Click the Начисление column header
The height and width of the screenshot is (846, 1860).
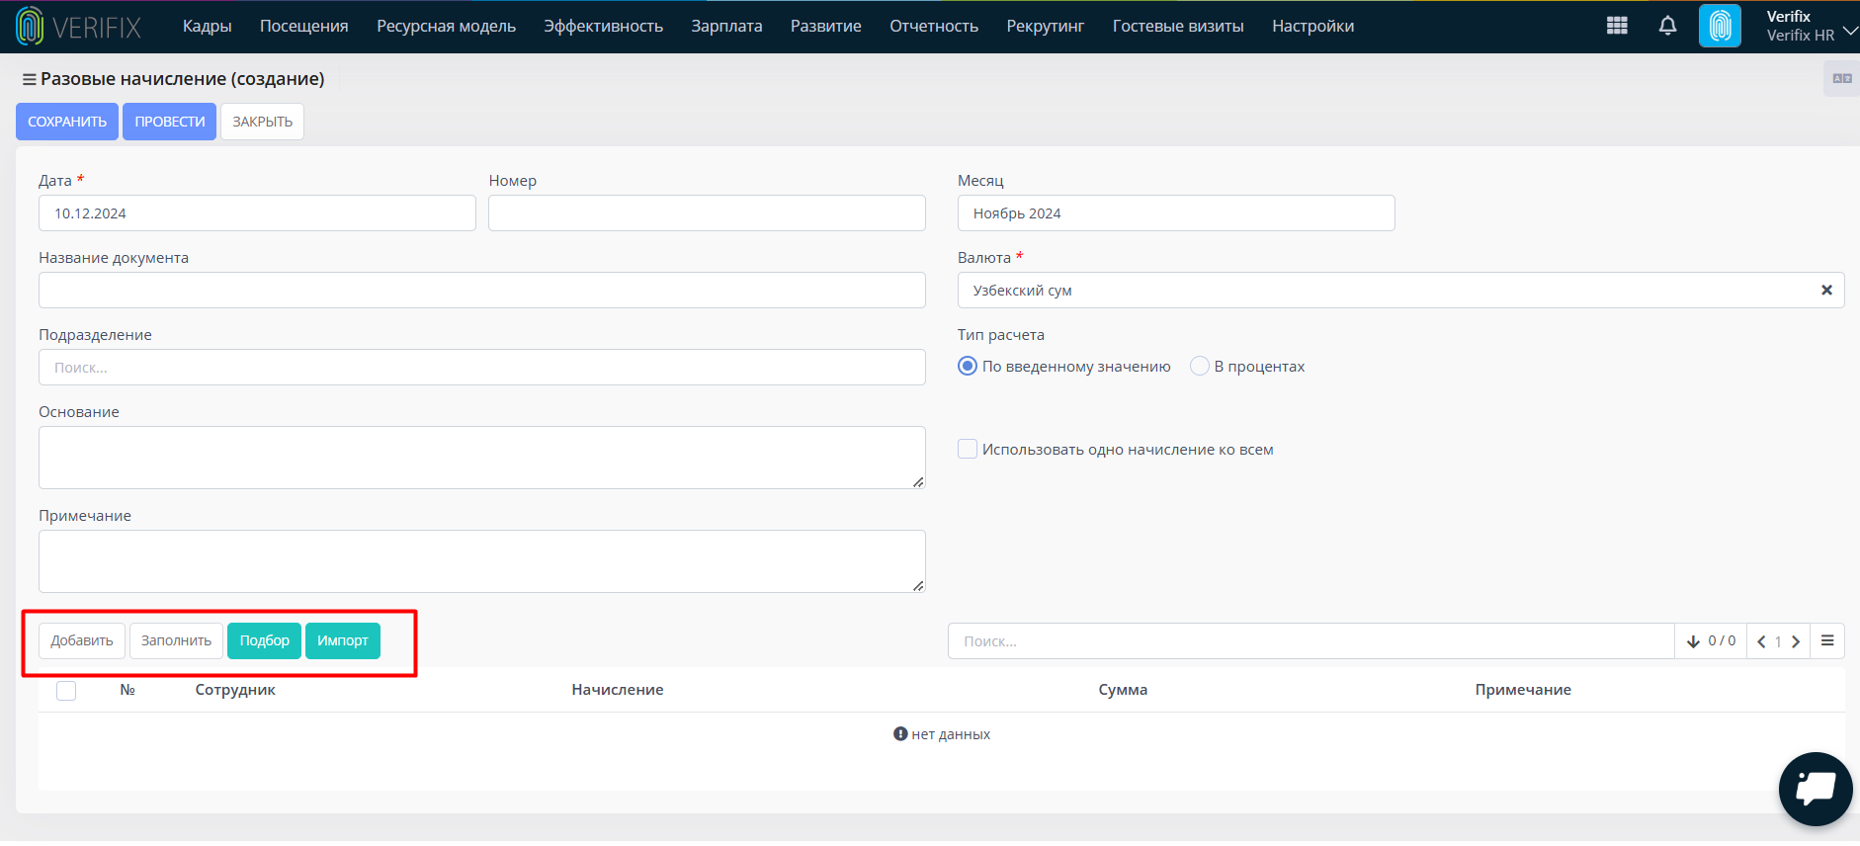tap(618, 690)
